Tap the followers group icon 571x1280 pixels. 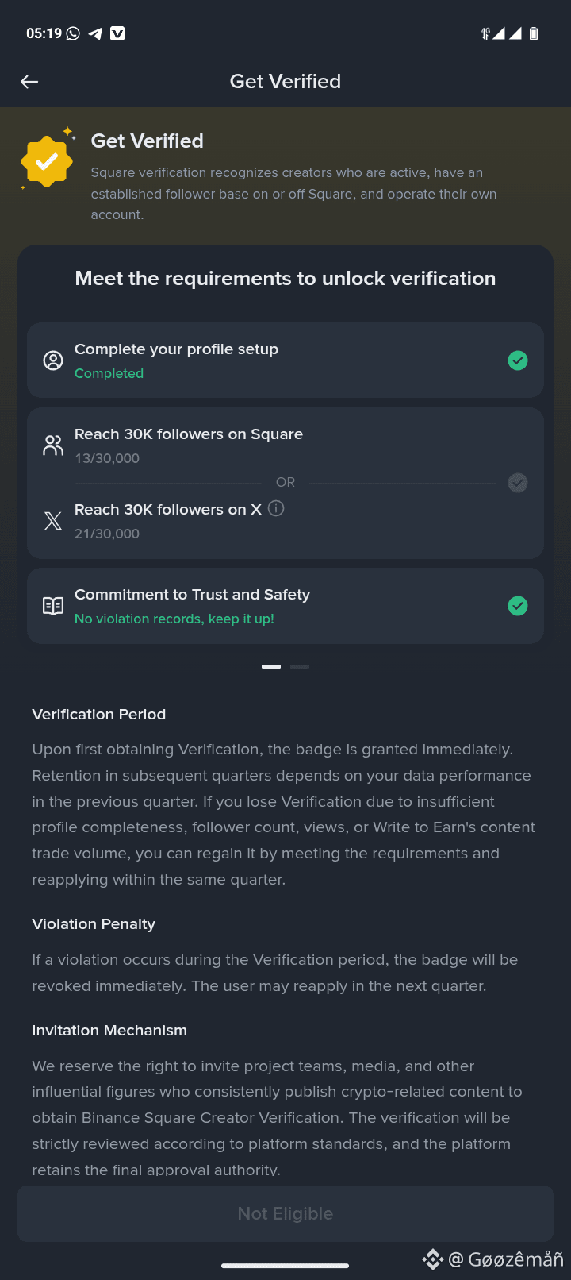coord(53,445)
